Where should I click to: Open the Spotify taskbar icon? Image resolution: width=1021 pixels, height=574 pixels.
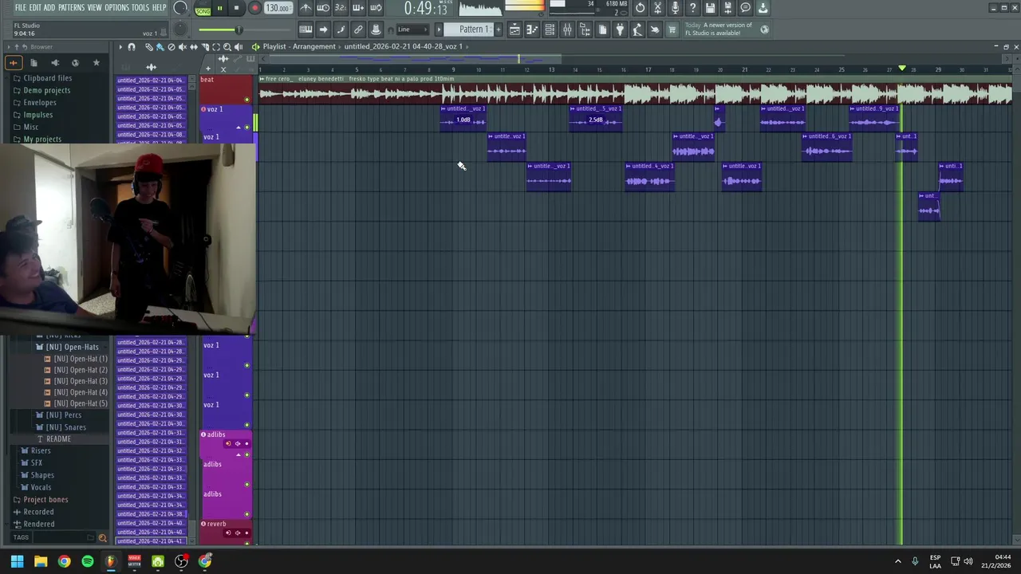[x=88, y=561]
